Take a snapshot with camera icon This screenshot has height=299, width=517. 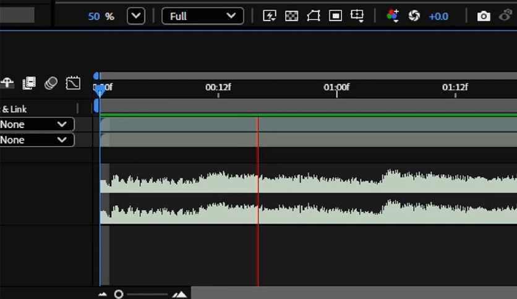click(484, 16)
